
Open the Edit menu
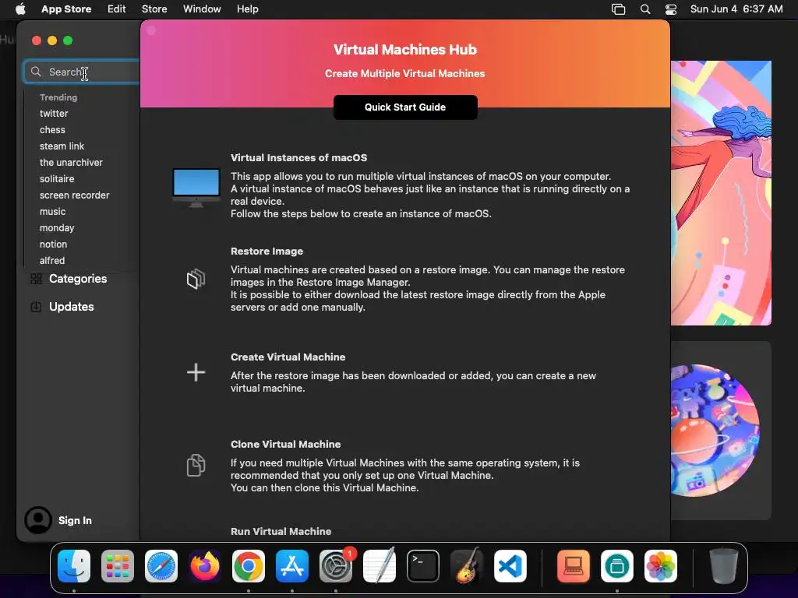click(x=117, y=9)
